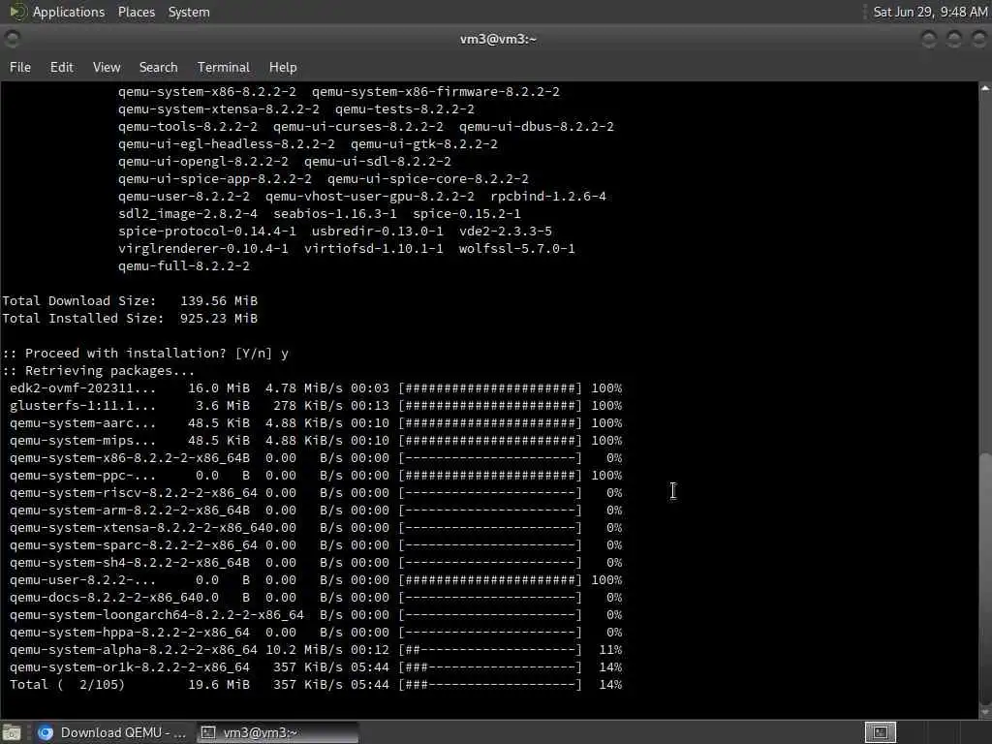The height and width of the screenshot is (744, 992).
Task: Click the Chromium icon in taskbar
Action: click(46, 732)
